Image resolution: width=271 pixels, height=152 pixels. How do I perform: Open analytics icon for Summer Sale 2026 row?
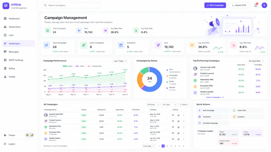pos(179,115)
